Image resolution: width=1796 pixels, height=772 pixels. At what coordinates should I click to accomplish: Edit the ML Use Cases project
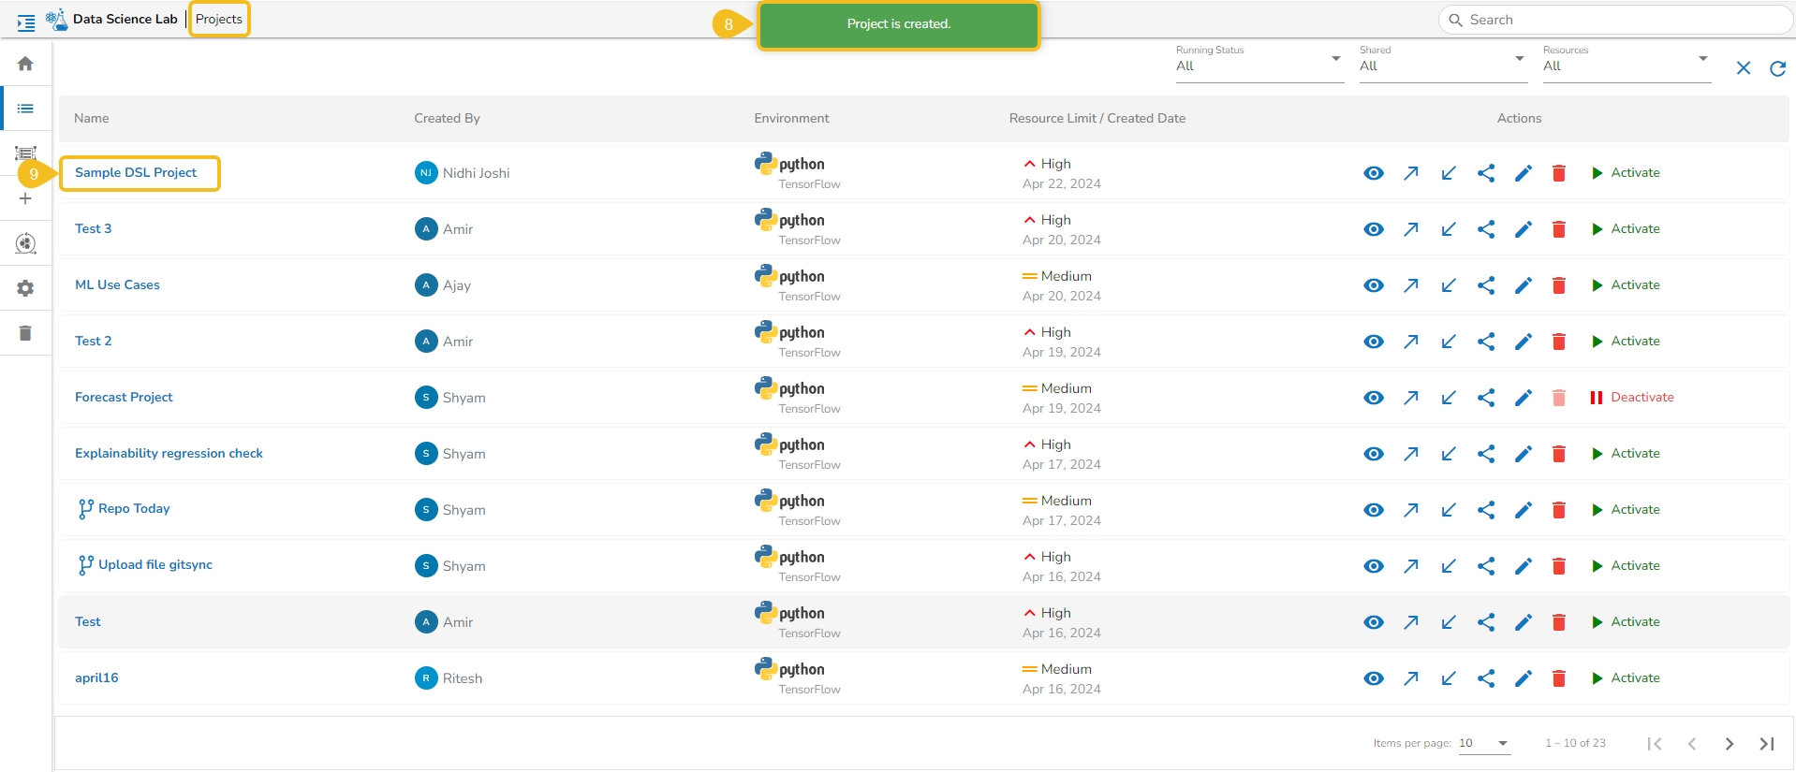pos(1523,285)
